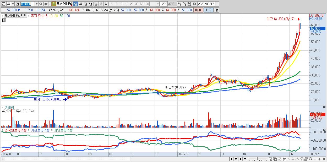Select the 분 minute period tab
This screenshot has width=327, height=162.
(96, 4)
